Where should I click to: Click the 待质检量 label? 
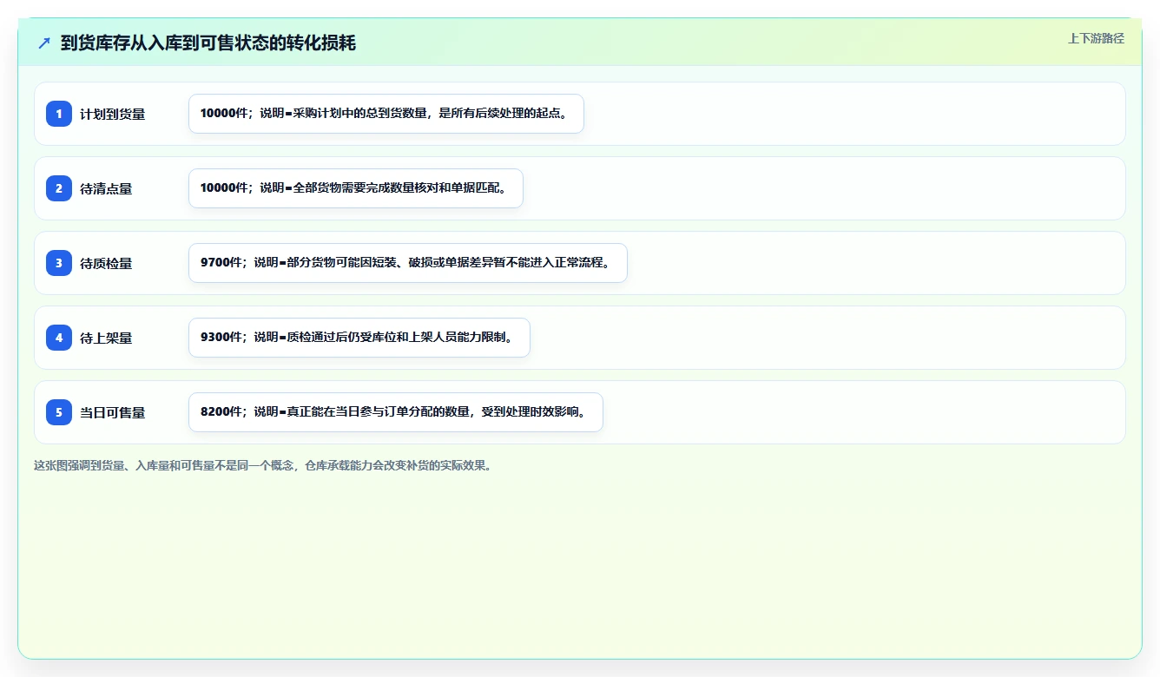point(106,263)
